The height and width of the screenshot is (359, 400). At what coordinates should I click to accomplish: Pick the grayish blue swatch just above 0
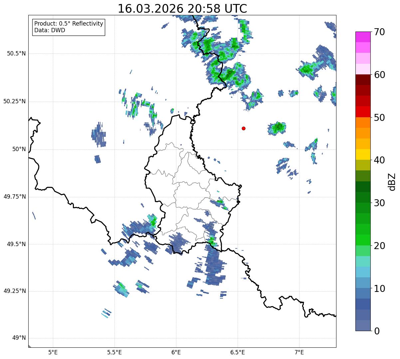[x=363, y=325]
